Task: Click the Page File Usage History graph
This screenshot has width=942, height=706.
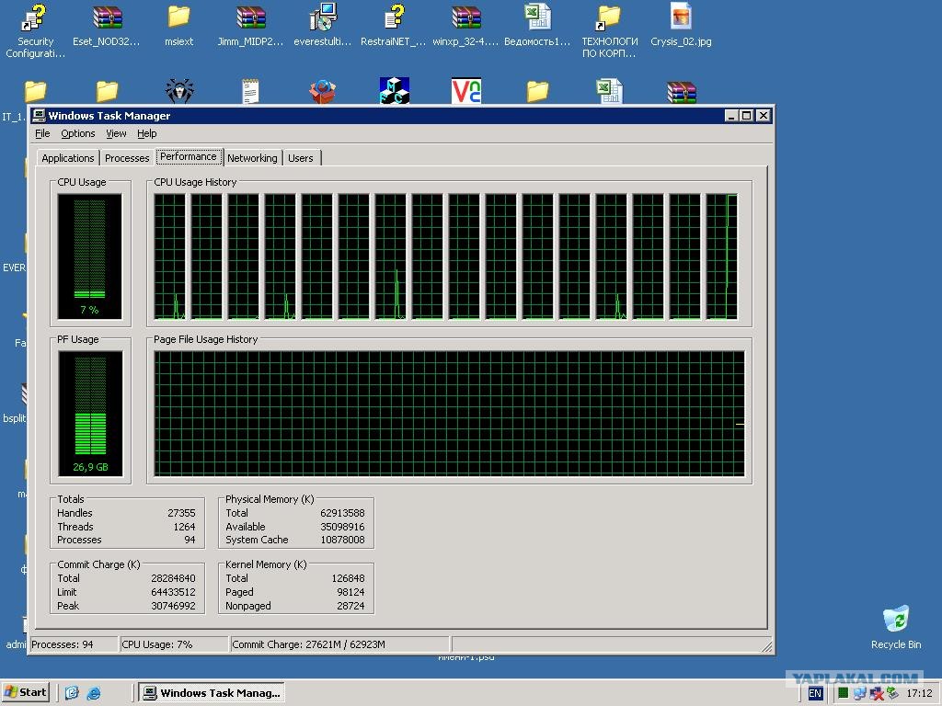Action: click(449, 414)
